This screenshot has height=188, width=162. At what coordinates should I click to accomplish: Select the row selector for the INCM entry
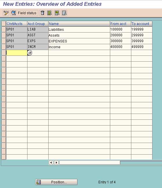4,47
